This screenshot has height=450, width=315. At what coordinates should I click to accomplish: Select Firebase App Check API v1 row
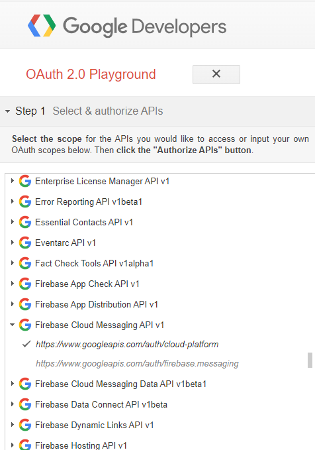coord(87,284)
